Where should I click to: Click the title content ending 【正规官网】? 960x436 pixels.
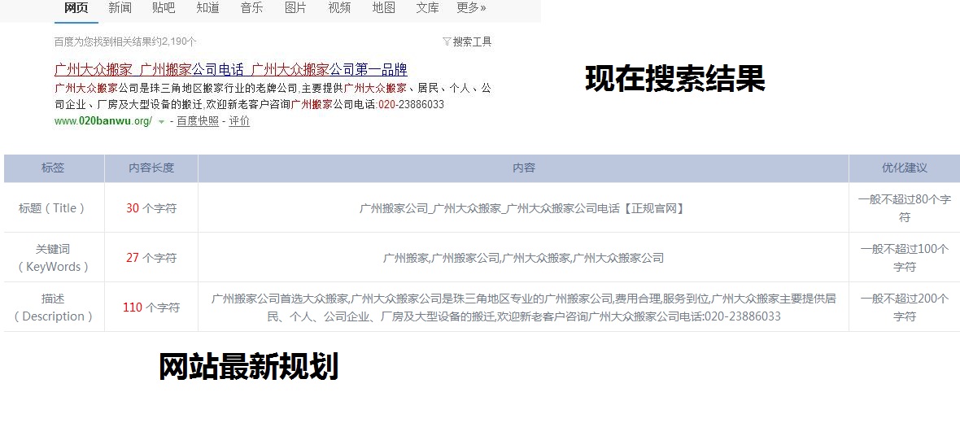(522, 209)
